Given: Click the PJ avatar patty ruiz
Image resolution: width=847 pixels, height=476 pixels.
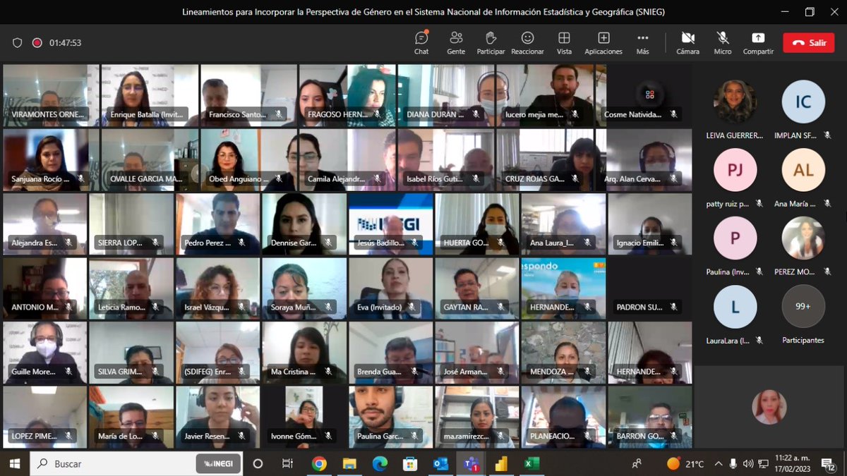Looking at the screenshot, I should 735,170.
